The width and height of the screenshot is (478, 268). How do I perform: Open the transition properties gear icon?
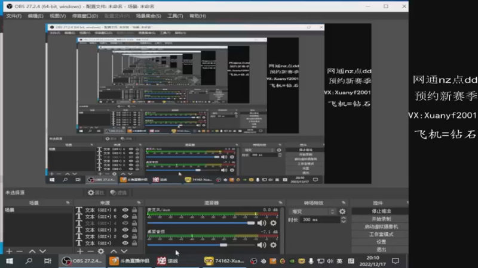[342, 211]
